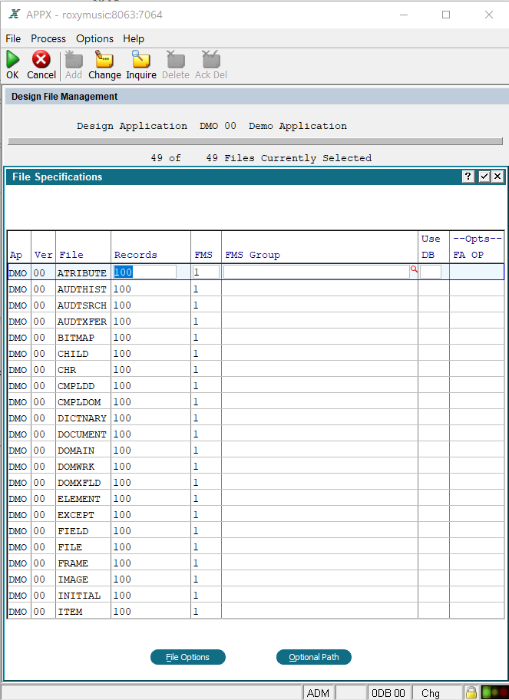Select the FRAME file row

(256, 563)
